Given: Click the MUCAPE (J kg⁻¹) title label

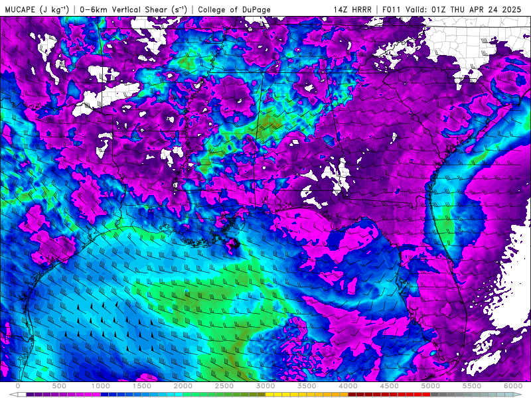Looking at the screenshot, I should [37, 9].
